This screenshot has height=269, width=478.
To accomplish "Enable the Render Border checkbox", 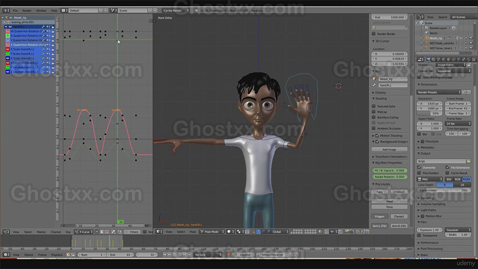I will (374, 34).
